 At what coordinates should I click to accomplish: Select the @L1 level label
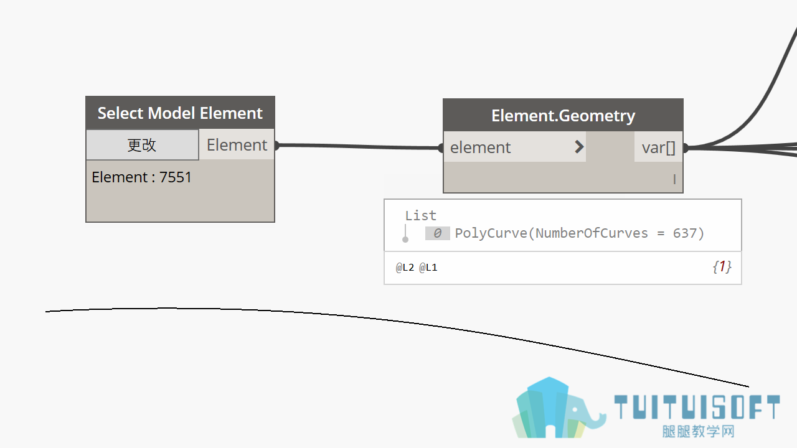[428, 268]
